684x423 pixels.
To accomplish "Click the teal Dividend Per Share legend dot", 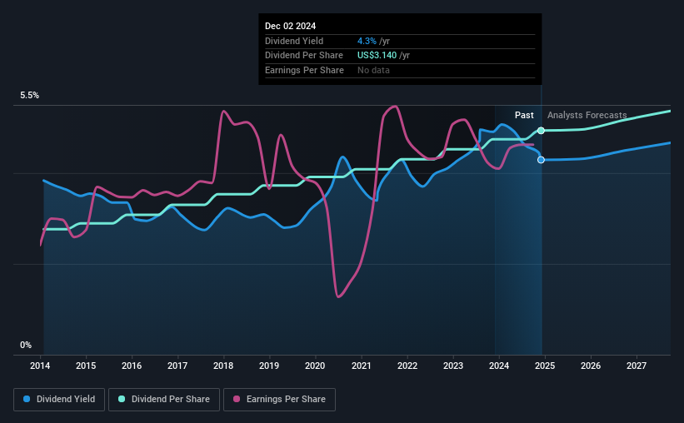I will tap(122, 399).
